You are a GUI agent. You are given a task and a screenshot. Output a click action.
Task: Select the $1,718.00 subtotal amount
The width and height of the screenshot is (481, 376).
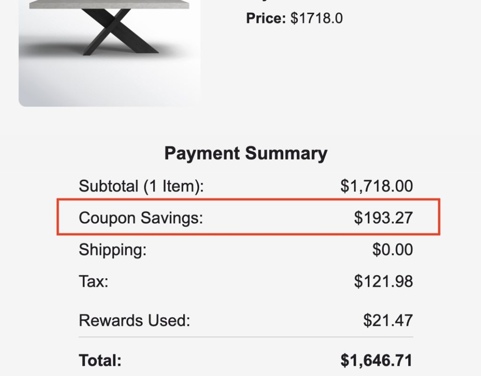[377, 186]
